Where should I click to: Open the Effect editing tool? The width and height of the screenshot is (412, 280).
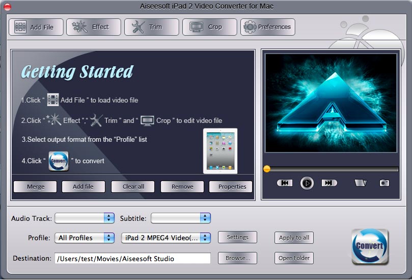pyautogui.click(x=94, y=27)
